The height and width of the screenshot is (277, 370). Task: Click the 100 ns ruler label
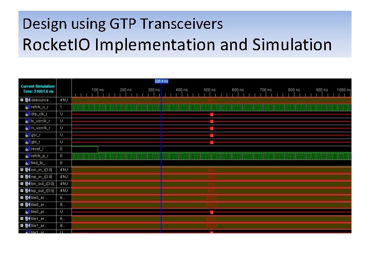pyautogui.click(x=98, y=90)
